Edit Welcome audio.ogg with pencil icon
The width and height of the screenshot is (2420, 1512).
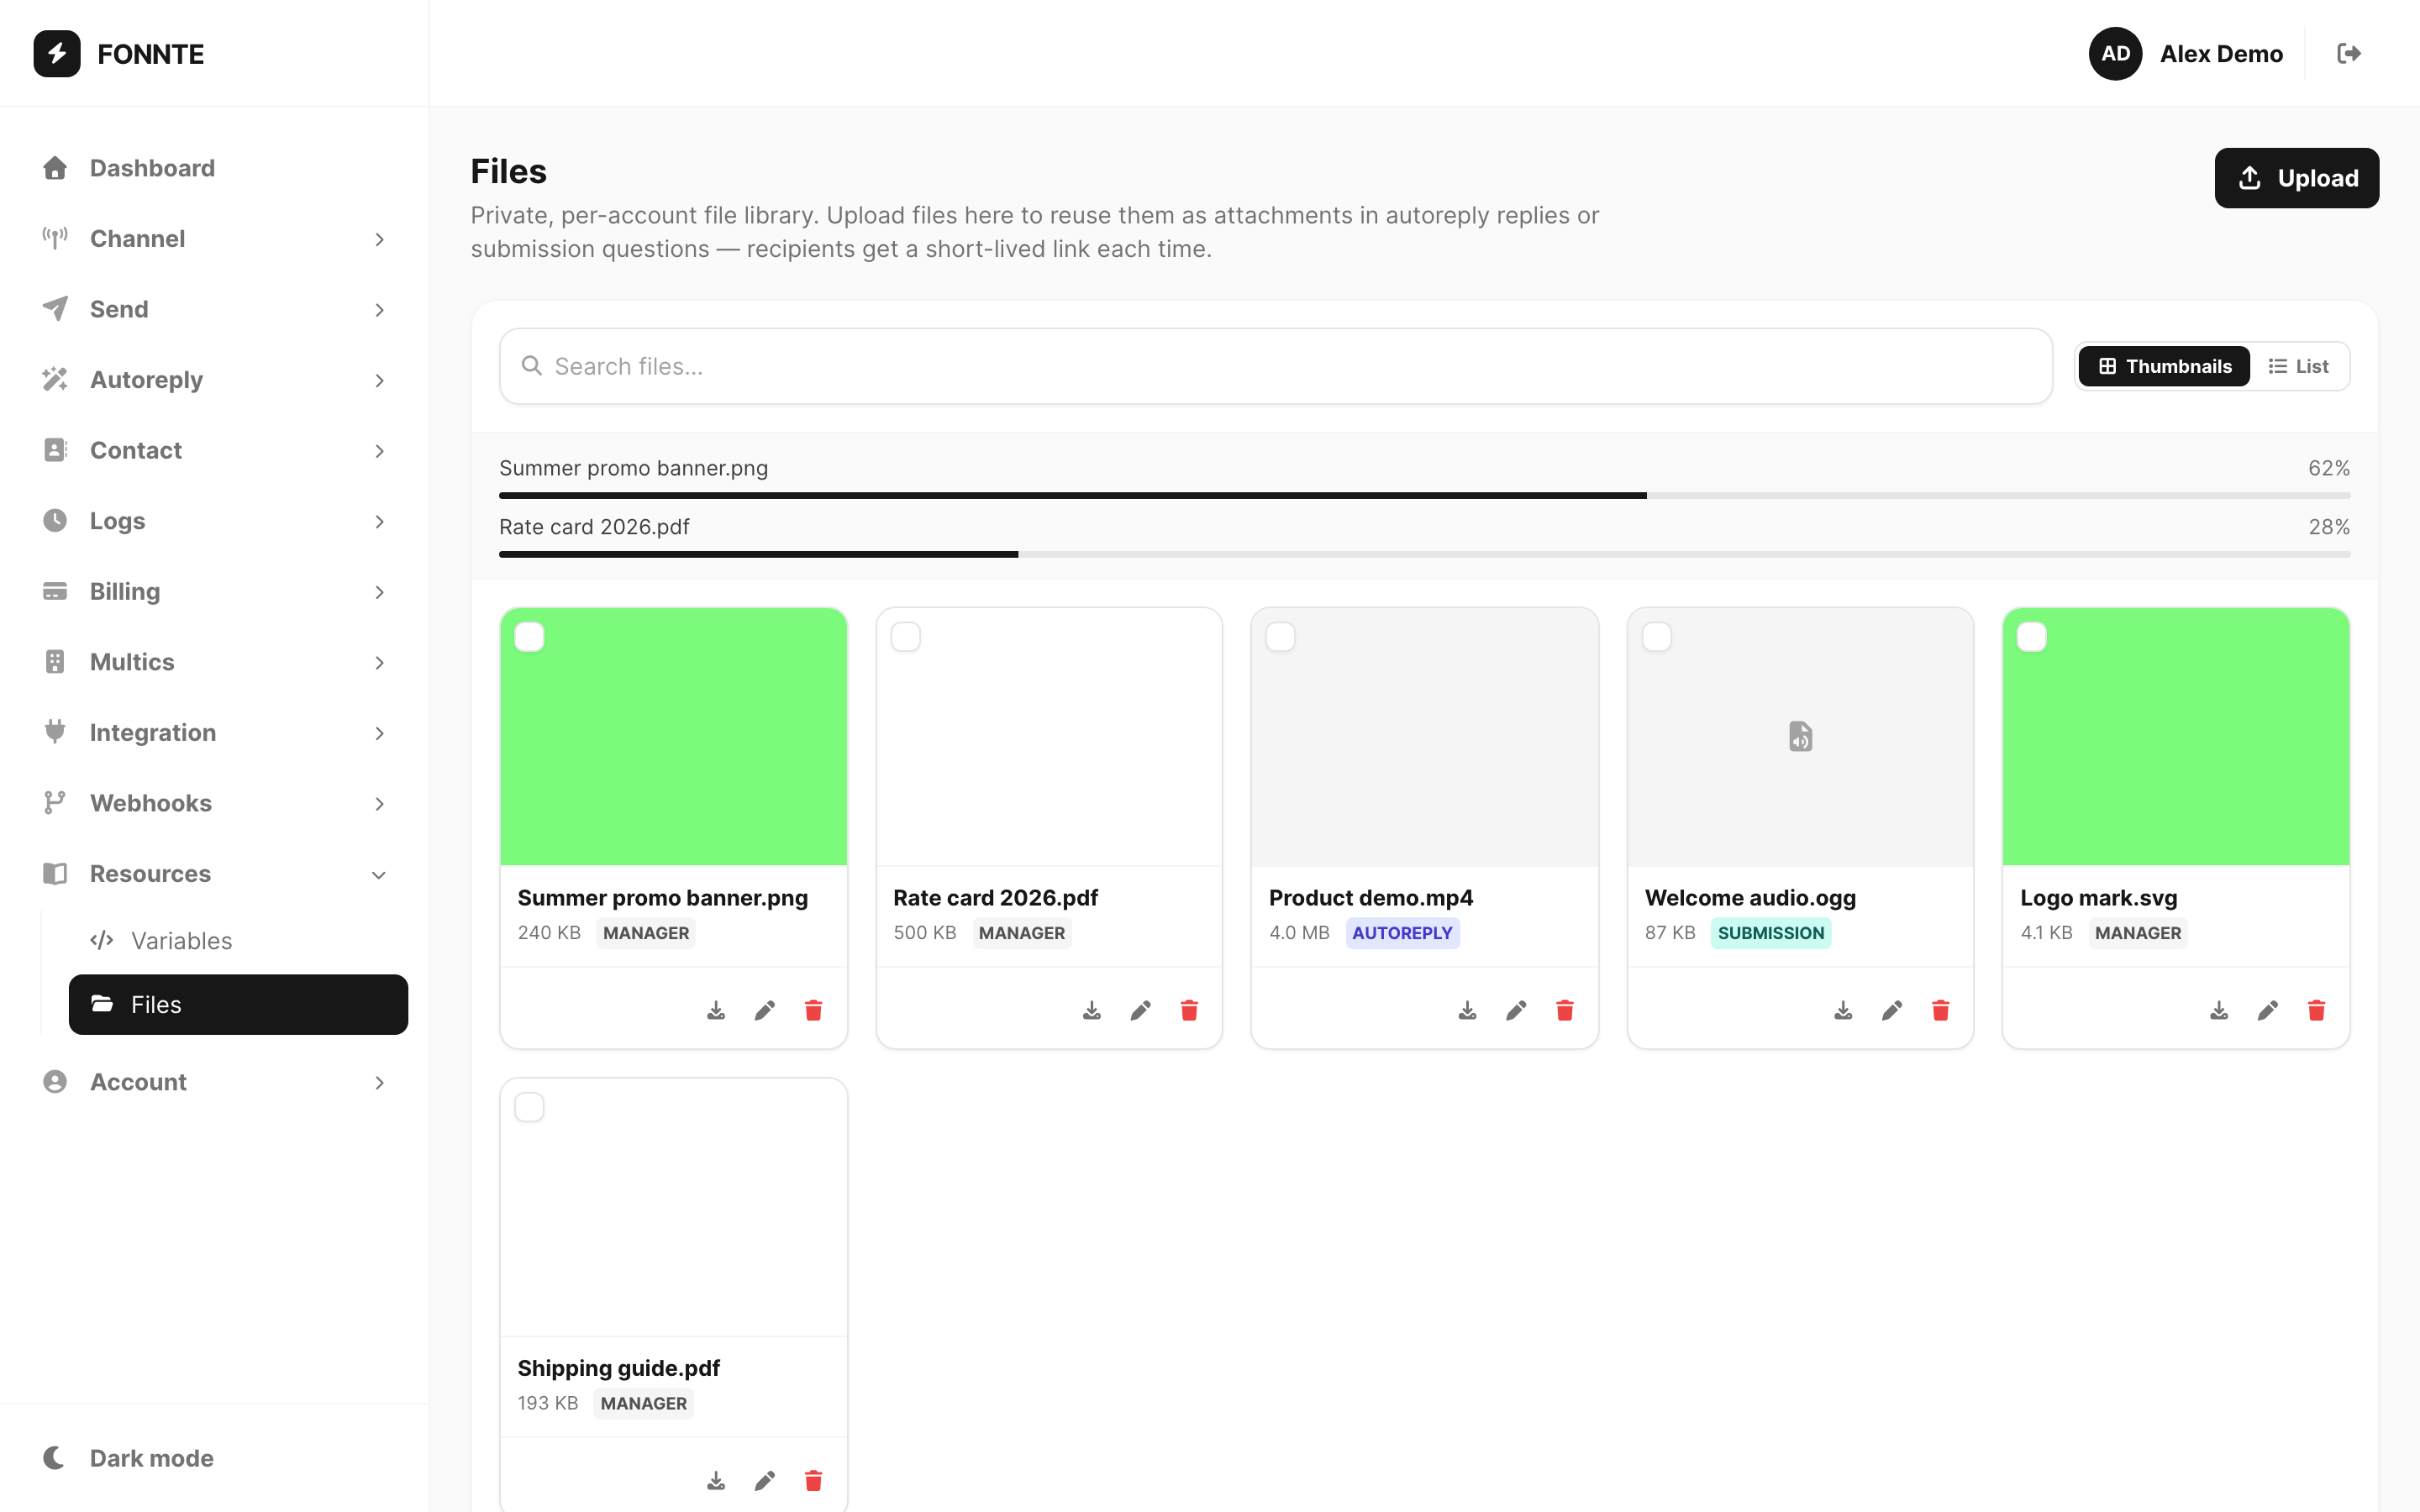click(1892, 1010)
